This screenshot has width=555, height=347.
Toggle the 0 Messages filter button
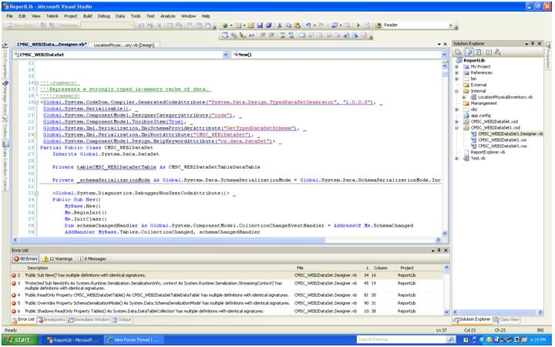(x=92, y=259)
